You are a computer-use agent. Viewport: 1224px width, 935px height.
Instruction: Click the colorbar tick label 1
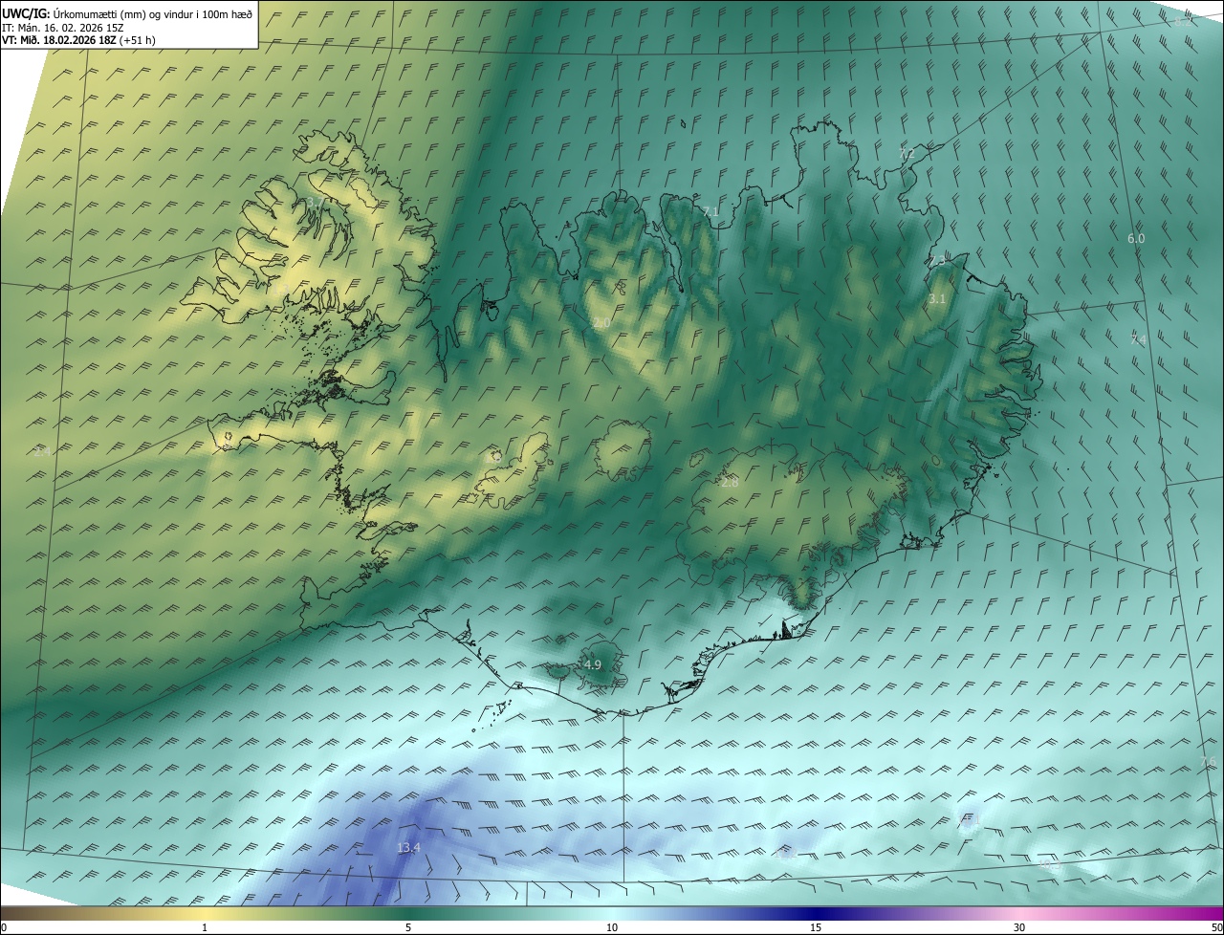tap(205, 927)
